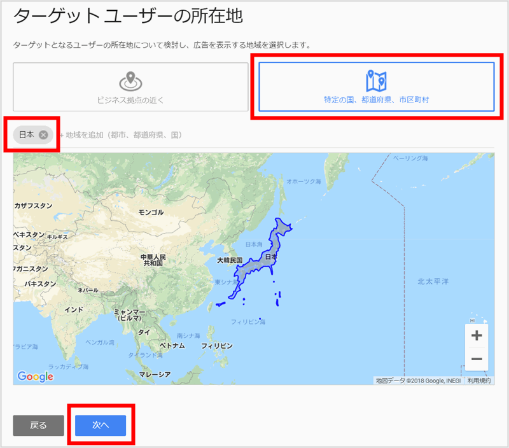Click マレーシア label on the map
This screenshot has height=448, width=509.
pos(155,374)
